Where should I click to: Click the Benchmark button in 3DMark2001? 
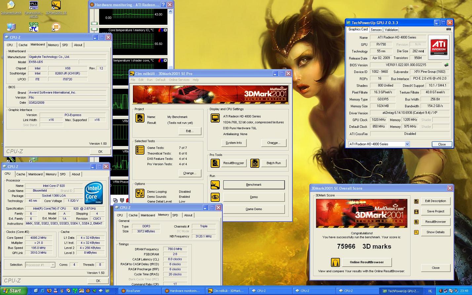(254, 185)
